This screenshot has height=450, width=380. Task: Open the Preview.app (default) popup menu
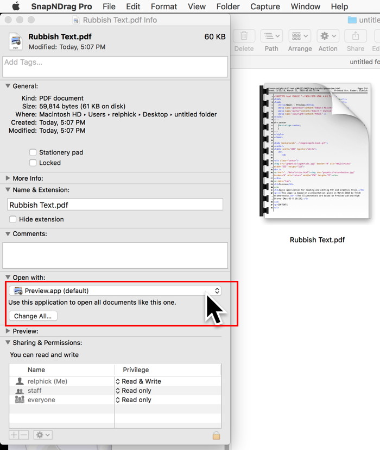[x=115, y=291]
